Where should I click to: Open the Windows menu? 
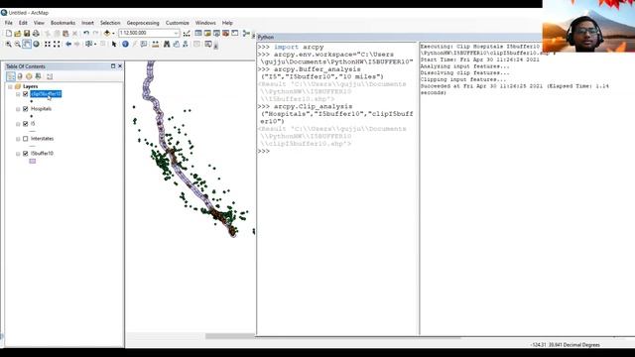[205, 23]
